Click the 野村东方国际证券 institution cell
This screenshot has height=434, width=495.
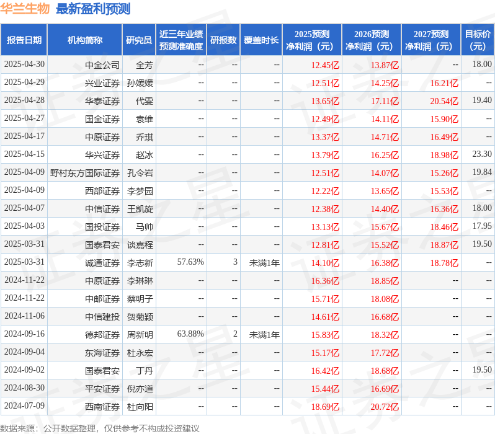point(85,173)
